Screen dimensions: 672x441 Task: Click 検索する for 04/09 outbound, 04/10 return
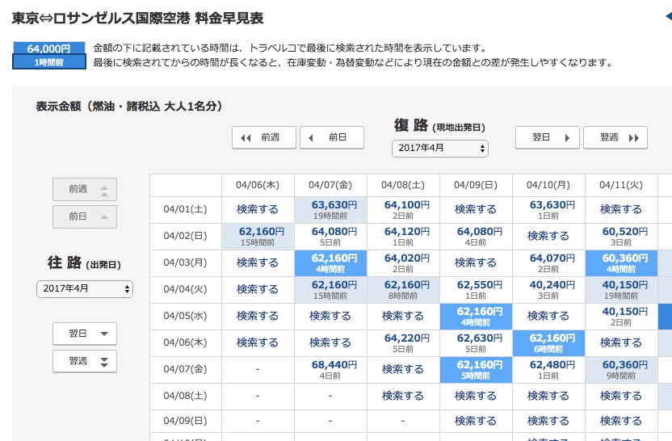click(x=548, y=422)
